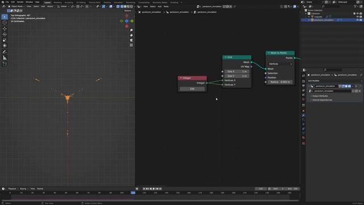
Task: Open node editor Add menu
Action: coord(160,6)
